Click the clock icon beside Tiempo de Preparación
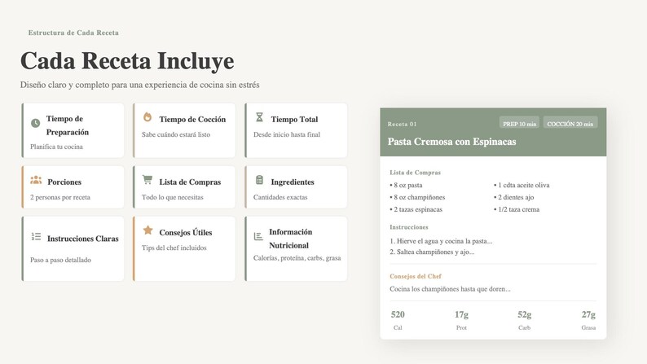 [x=36, y=123]
